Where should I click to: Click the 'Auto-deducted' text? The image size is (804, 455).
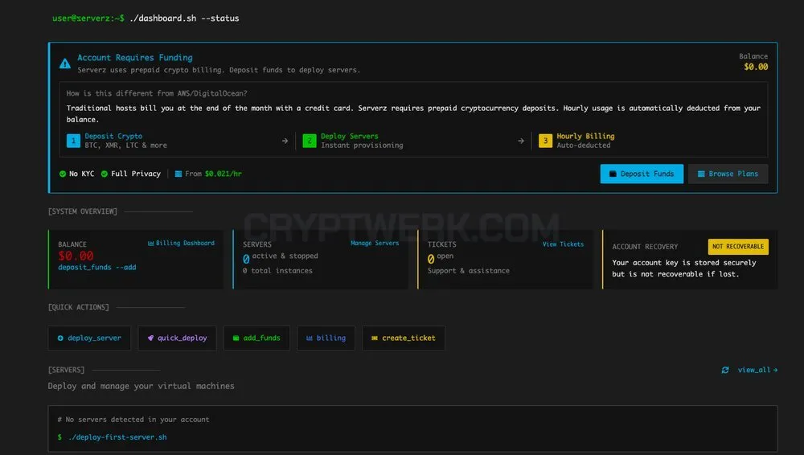(584, 146)
